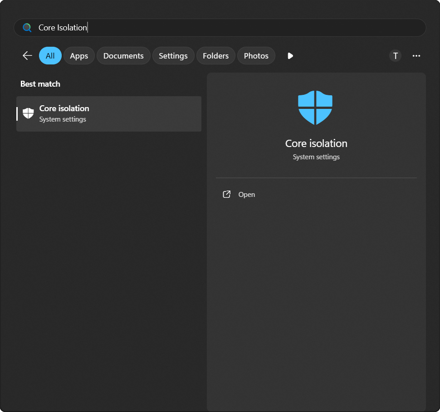Screen dimensions: 440x412
Task: Click the more filters chevron icon
Action: coord(290,56)
